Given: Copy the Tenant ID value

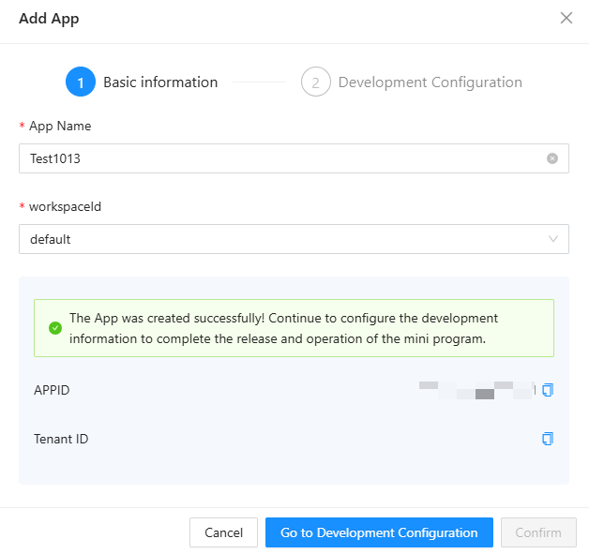Looking at the screenshot, I should pos(548,439).
